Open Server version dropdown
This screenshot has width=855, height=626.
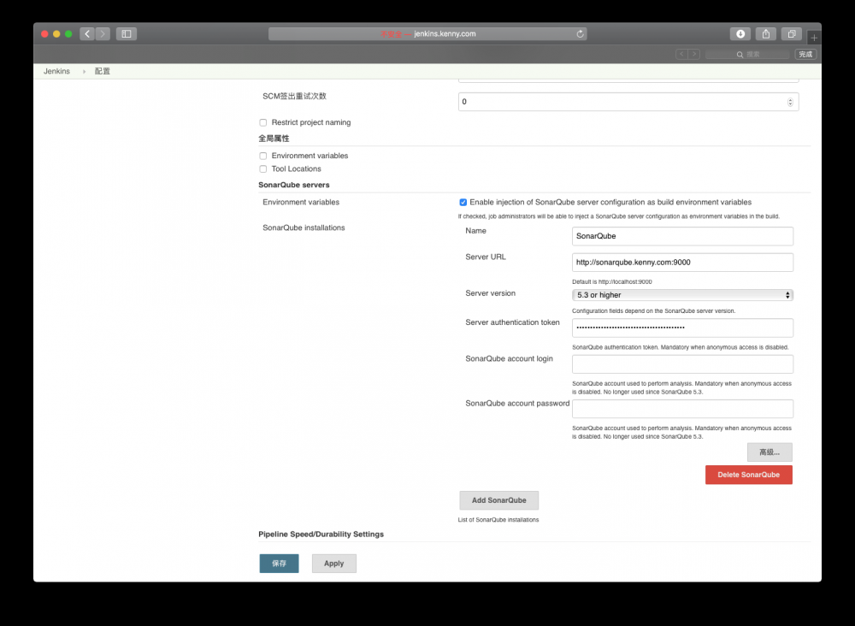point(682,295)
